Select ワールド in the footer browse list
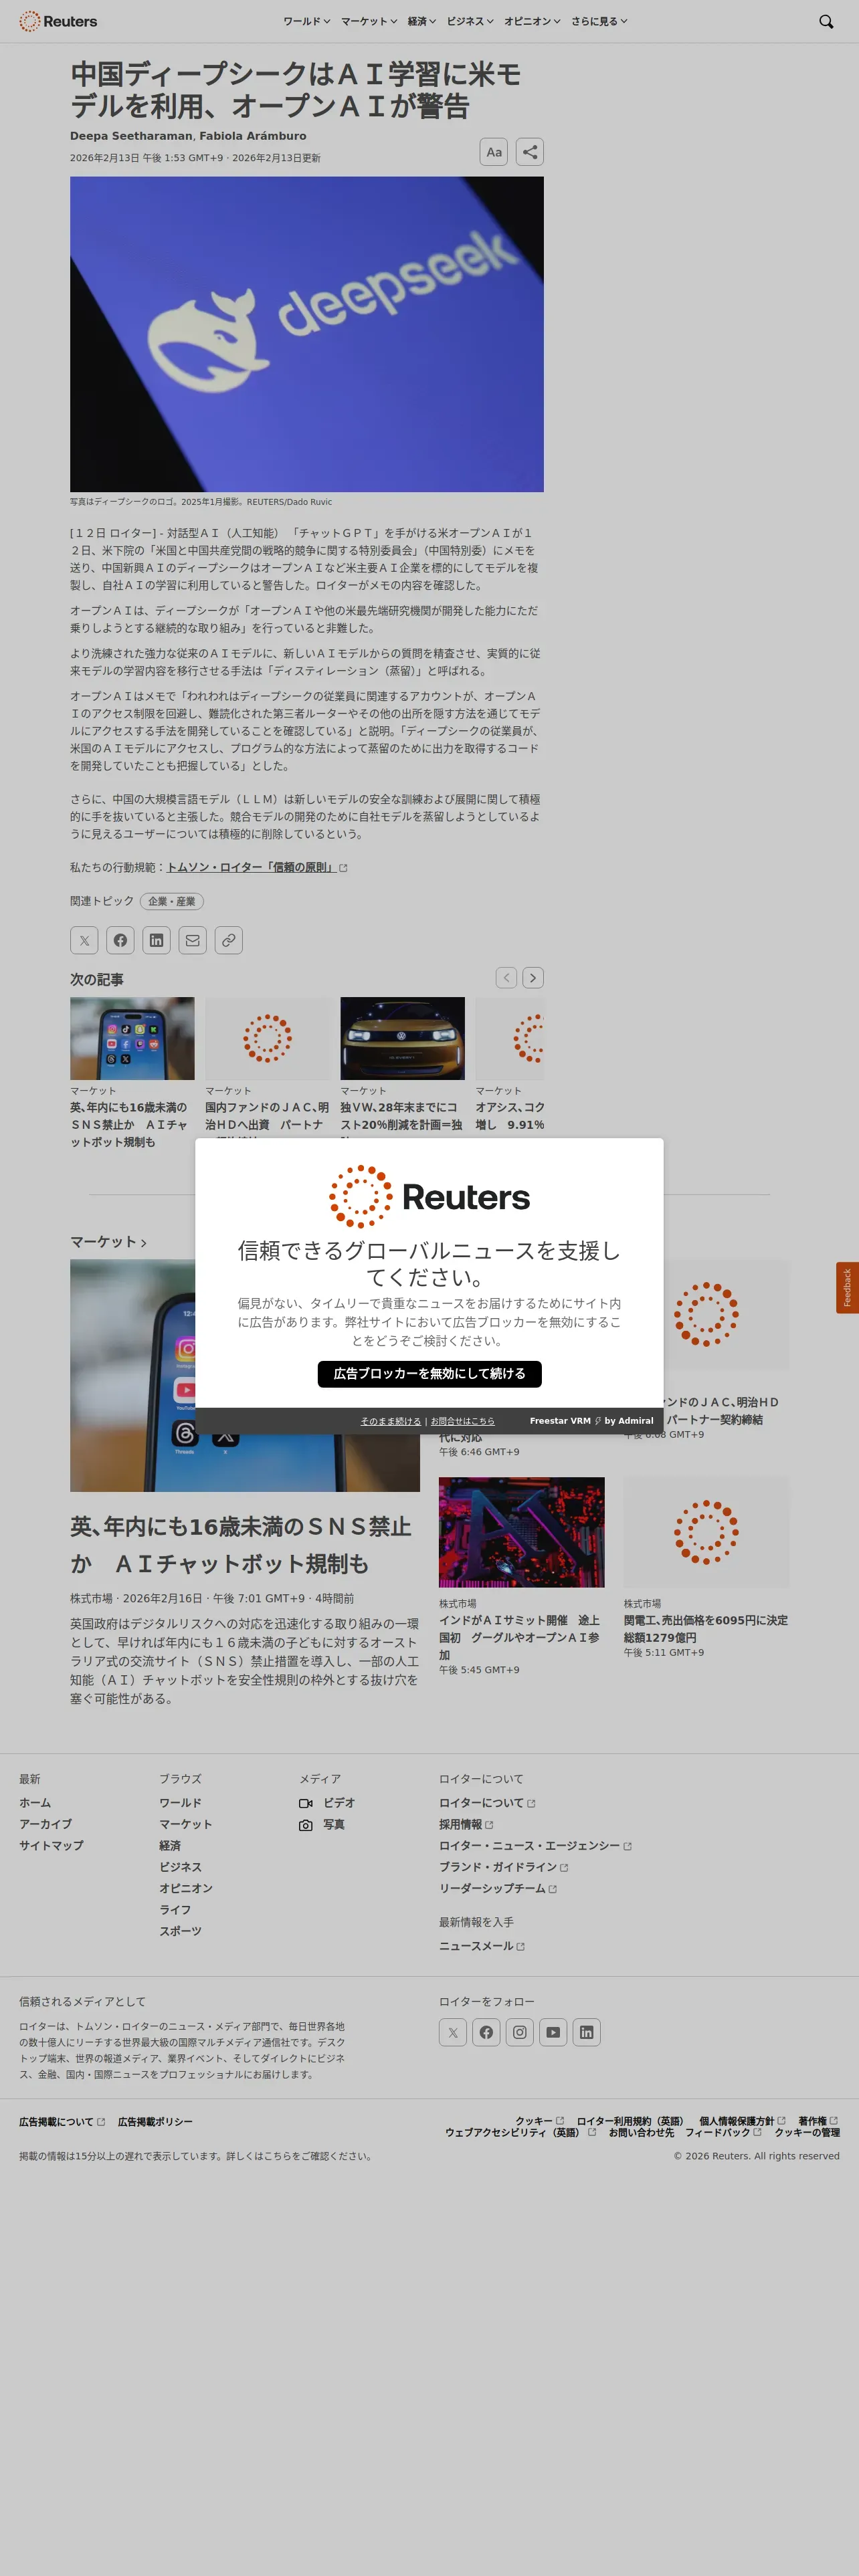Screen dimensions: 859x2576 (180, 1803)
